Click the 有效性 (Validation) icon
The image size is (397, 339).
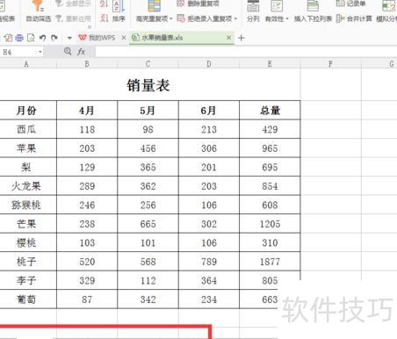tap(277, 6)
